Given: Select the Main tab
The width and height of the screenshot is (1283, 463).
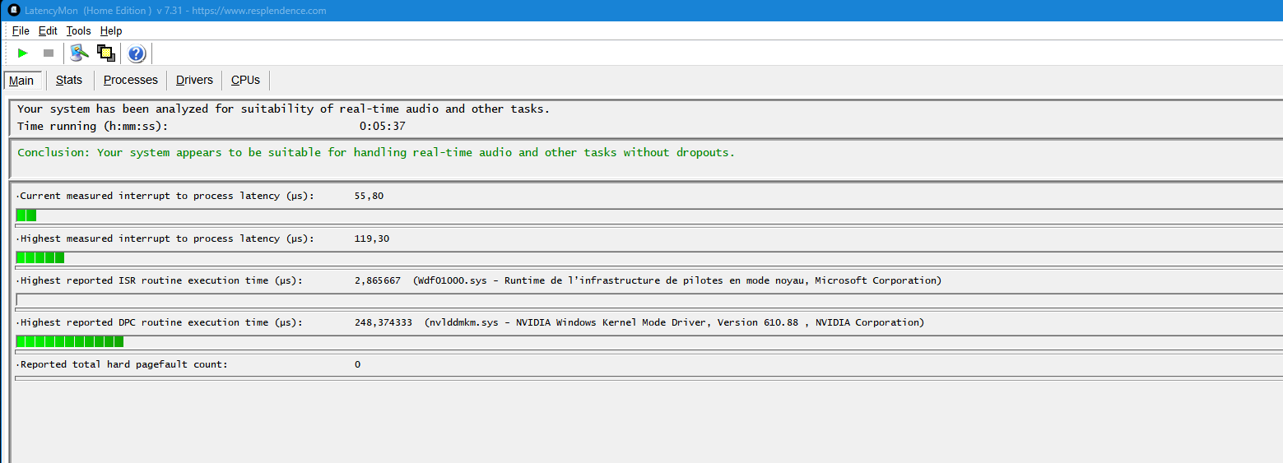Looking at the screenshot, I should 21,81.
